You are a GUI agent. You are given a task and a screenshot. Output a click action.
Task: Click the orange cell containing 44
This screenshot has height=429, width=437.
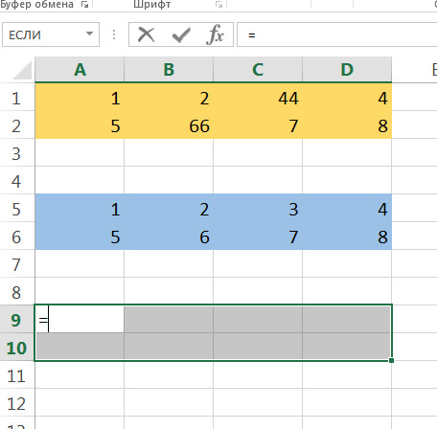[x=258, y=98]
